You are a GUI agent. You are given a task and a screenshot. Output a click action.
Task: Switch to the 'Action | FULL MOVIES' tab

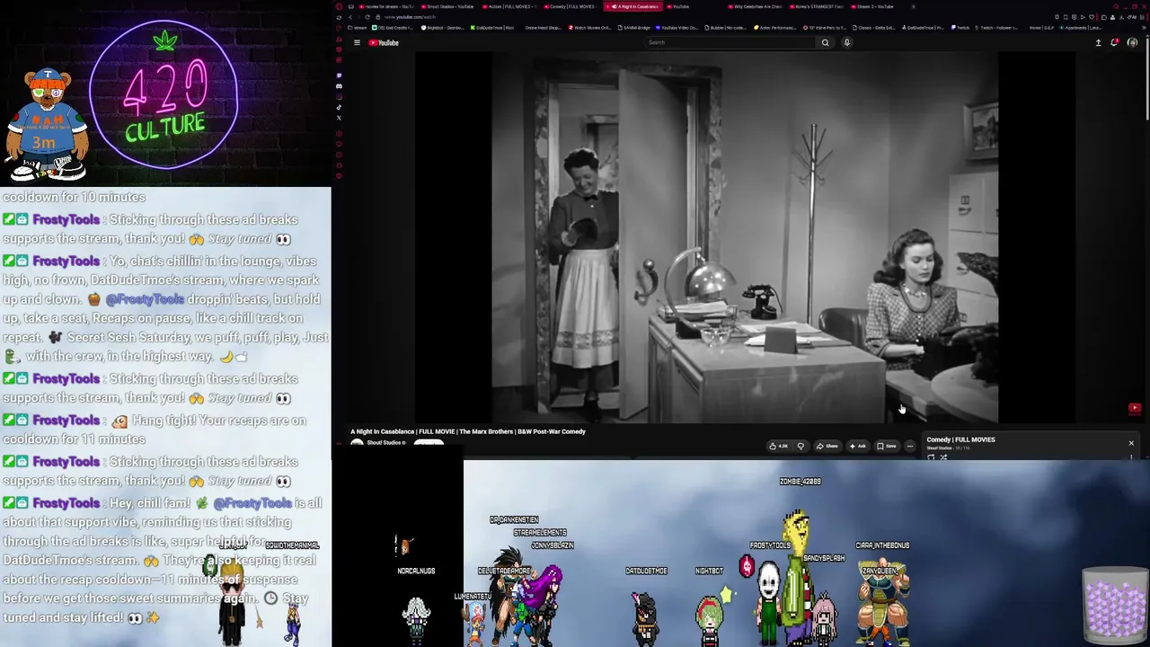[509, 6]
